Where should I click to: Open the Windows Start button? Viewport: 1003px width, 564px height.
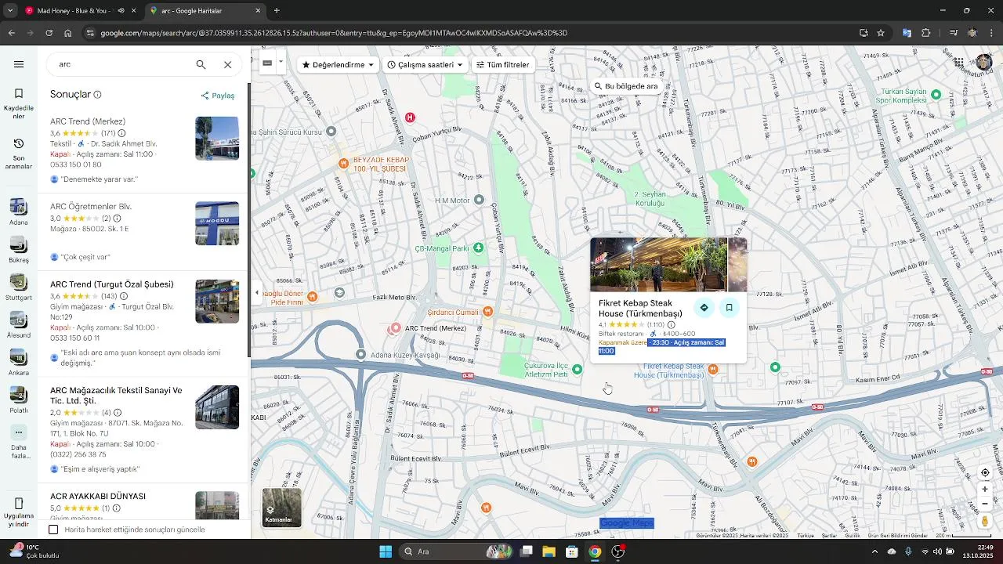[x=386, y=551]
